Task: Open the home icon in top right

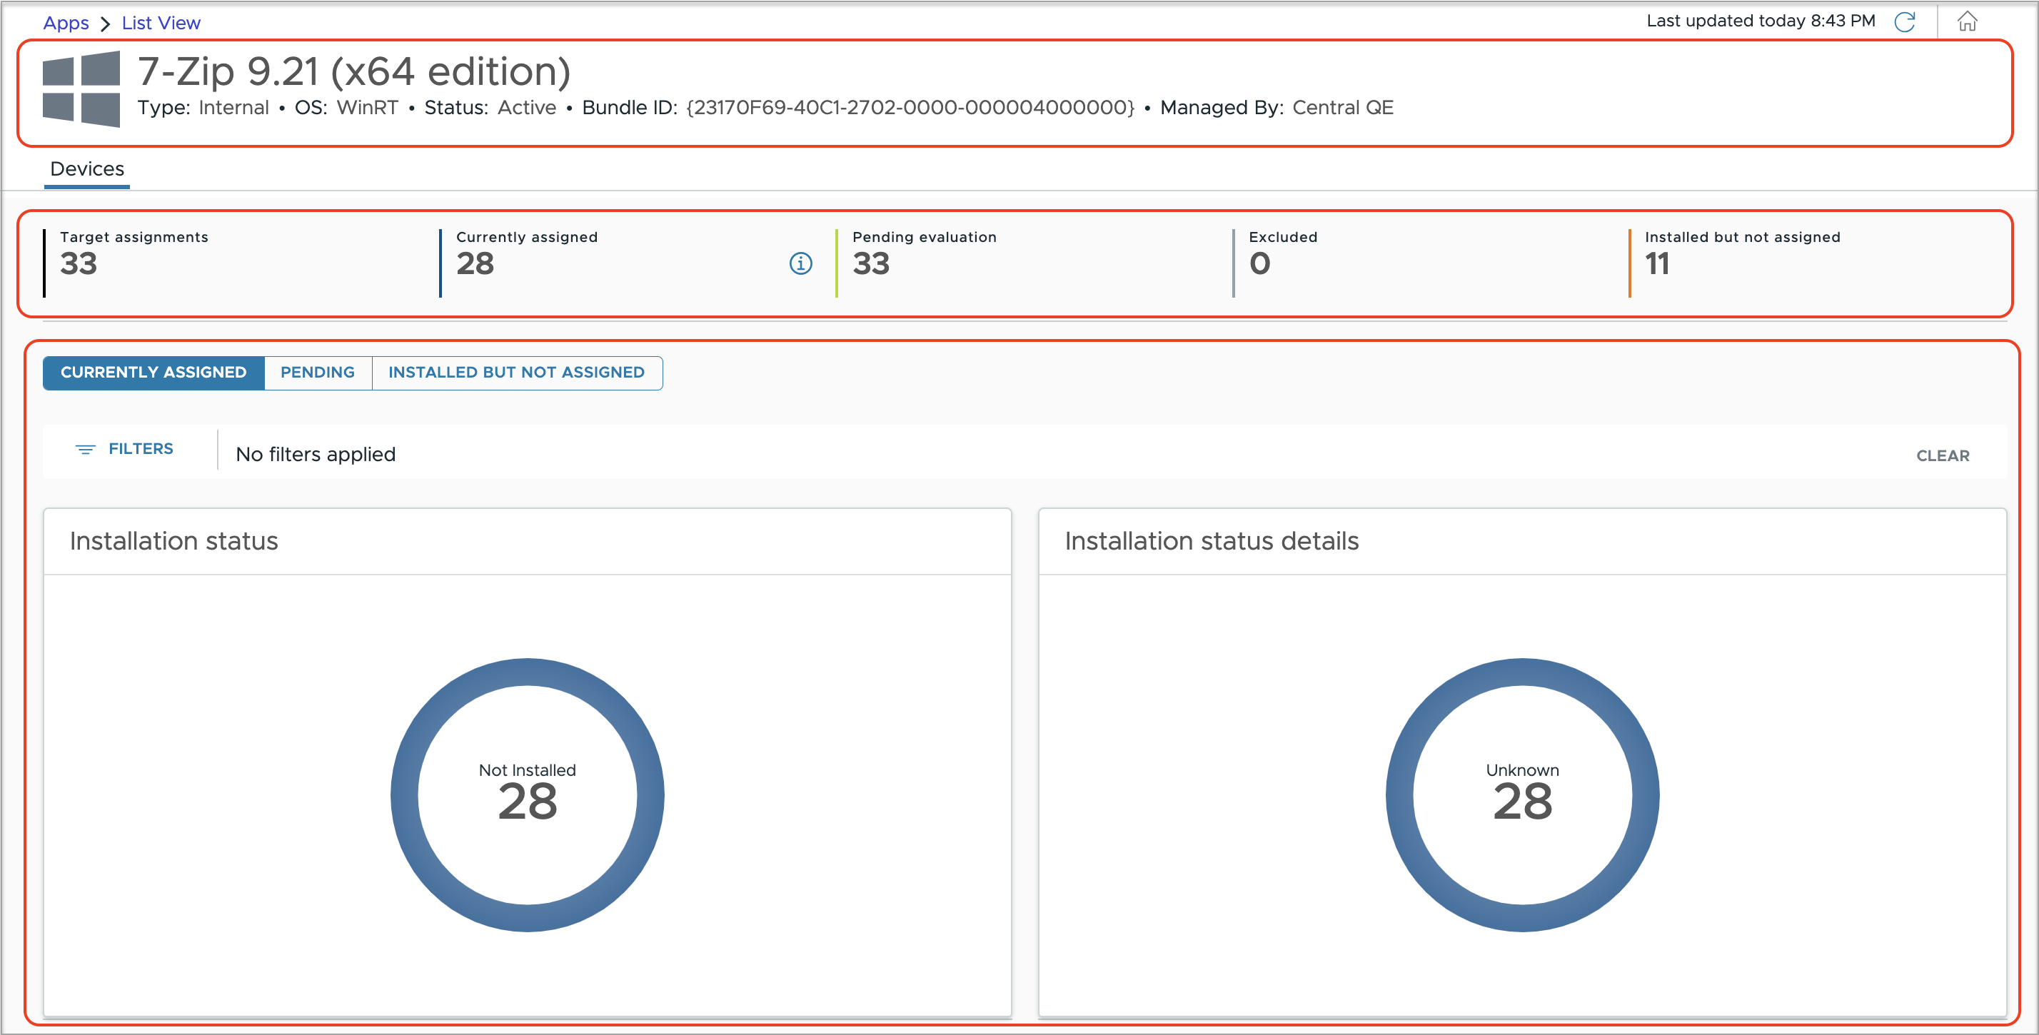Action: pyautogui.click(x=1967, y=21)
